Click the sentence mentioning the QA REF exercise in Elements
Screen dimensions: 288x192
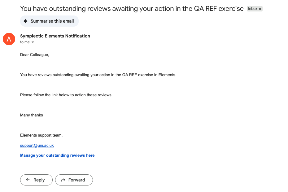pos(98,75)
